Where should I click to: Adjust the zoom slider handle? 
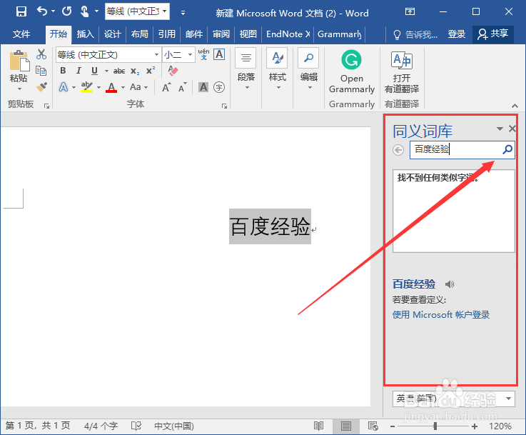click(x=435, y=426)
